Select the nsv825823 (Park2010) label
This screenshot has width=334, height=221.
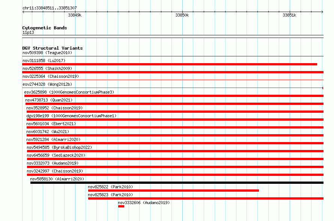110,195
